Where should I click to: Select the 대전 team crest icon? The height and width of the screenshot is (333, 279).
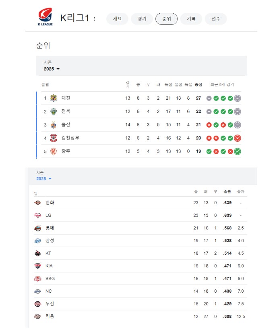54,98
